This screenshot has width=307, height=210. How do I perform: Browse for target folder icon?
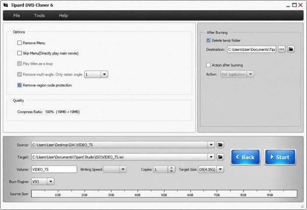(220, 157)
